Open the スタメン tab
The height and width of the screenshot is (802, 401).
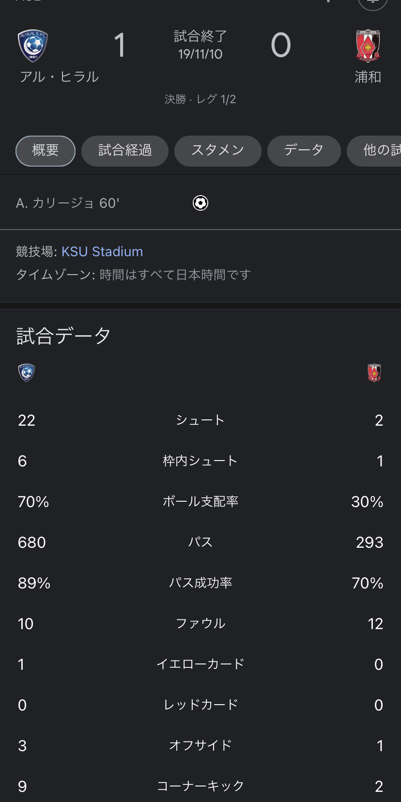coord(218,151)
